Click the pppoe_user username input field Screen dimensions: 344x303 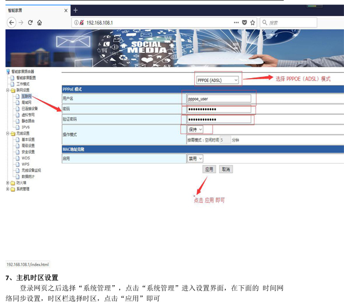click(x=219, y=99)
